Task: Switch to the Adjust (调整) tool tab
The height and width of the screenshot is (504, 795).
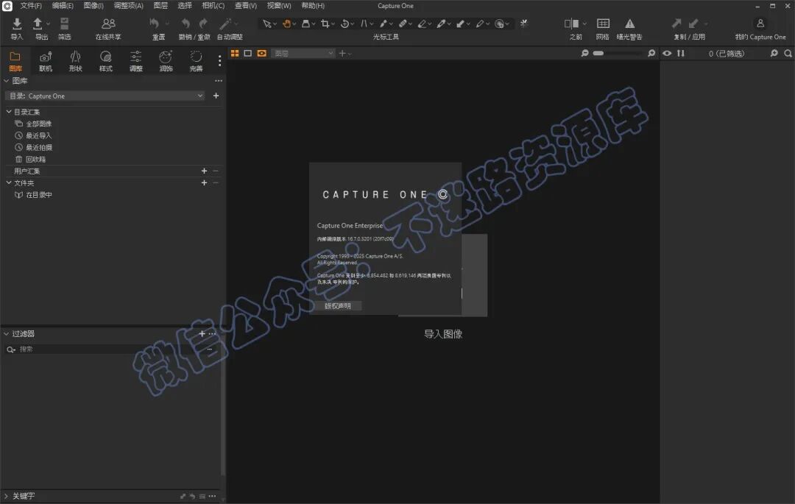Action: point(136,61)
